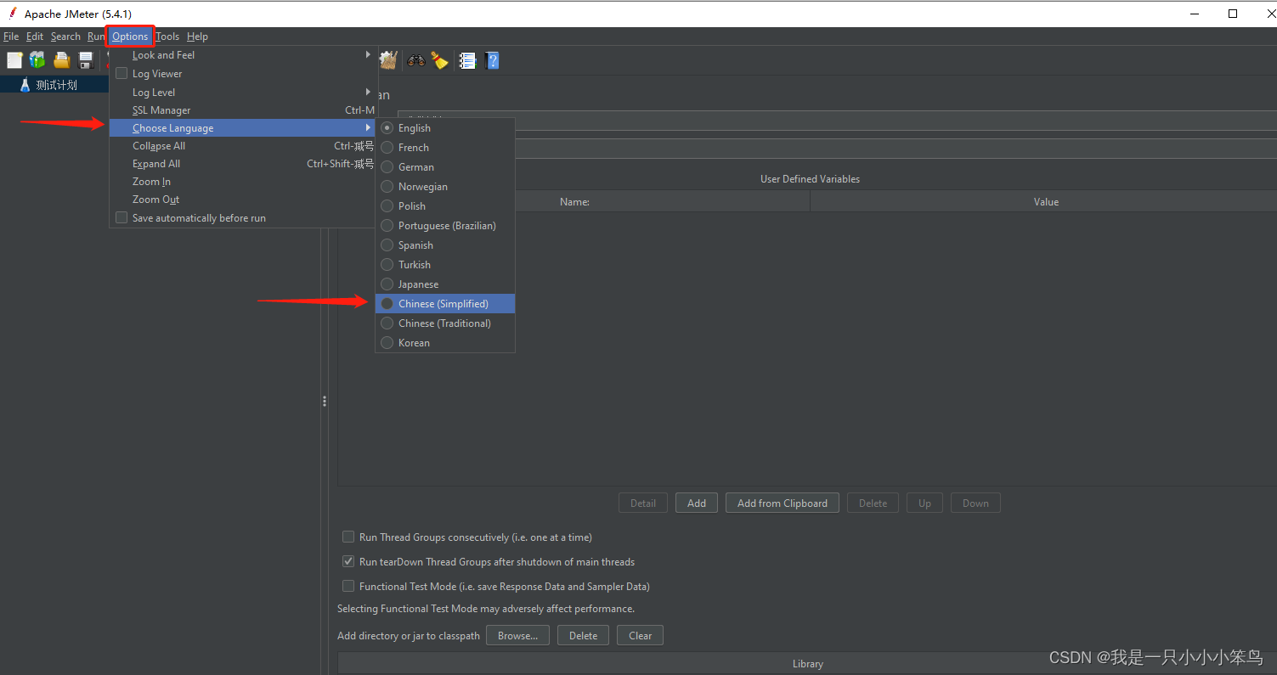Image resolution: width=1277 pixels, height=675 pixels.
Task: Click the Add from Clipboard button
Action: click(x=783, y=503)
